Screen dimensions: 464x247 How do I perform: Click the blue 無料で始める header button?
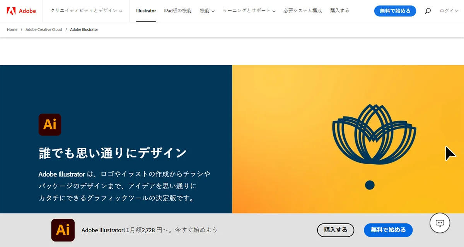395,11
